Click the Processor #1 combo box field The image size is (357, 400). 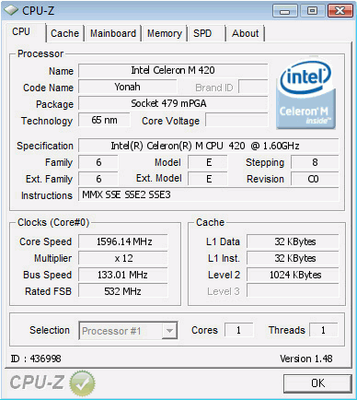pos(128,331)
